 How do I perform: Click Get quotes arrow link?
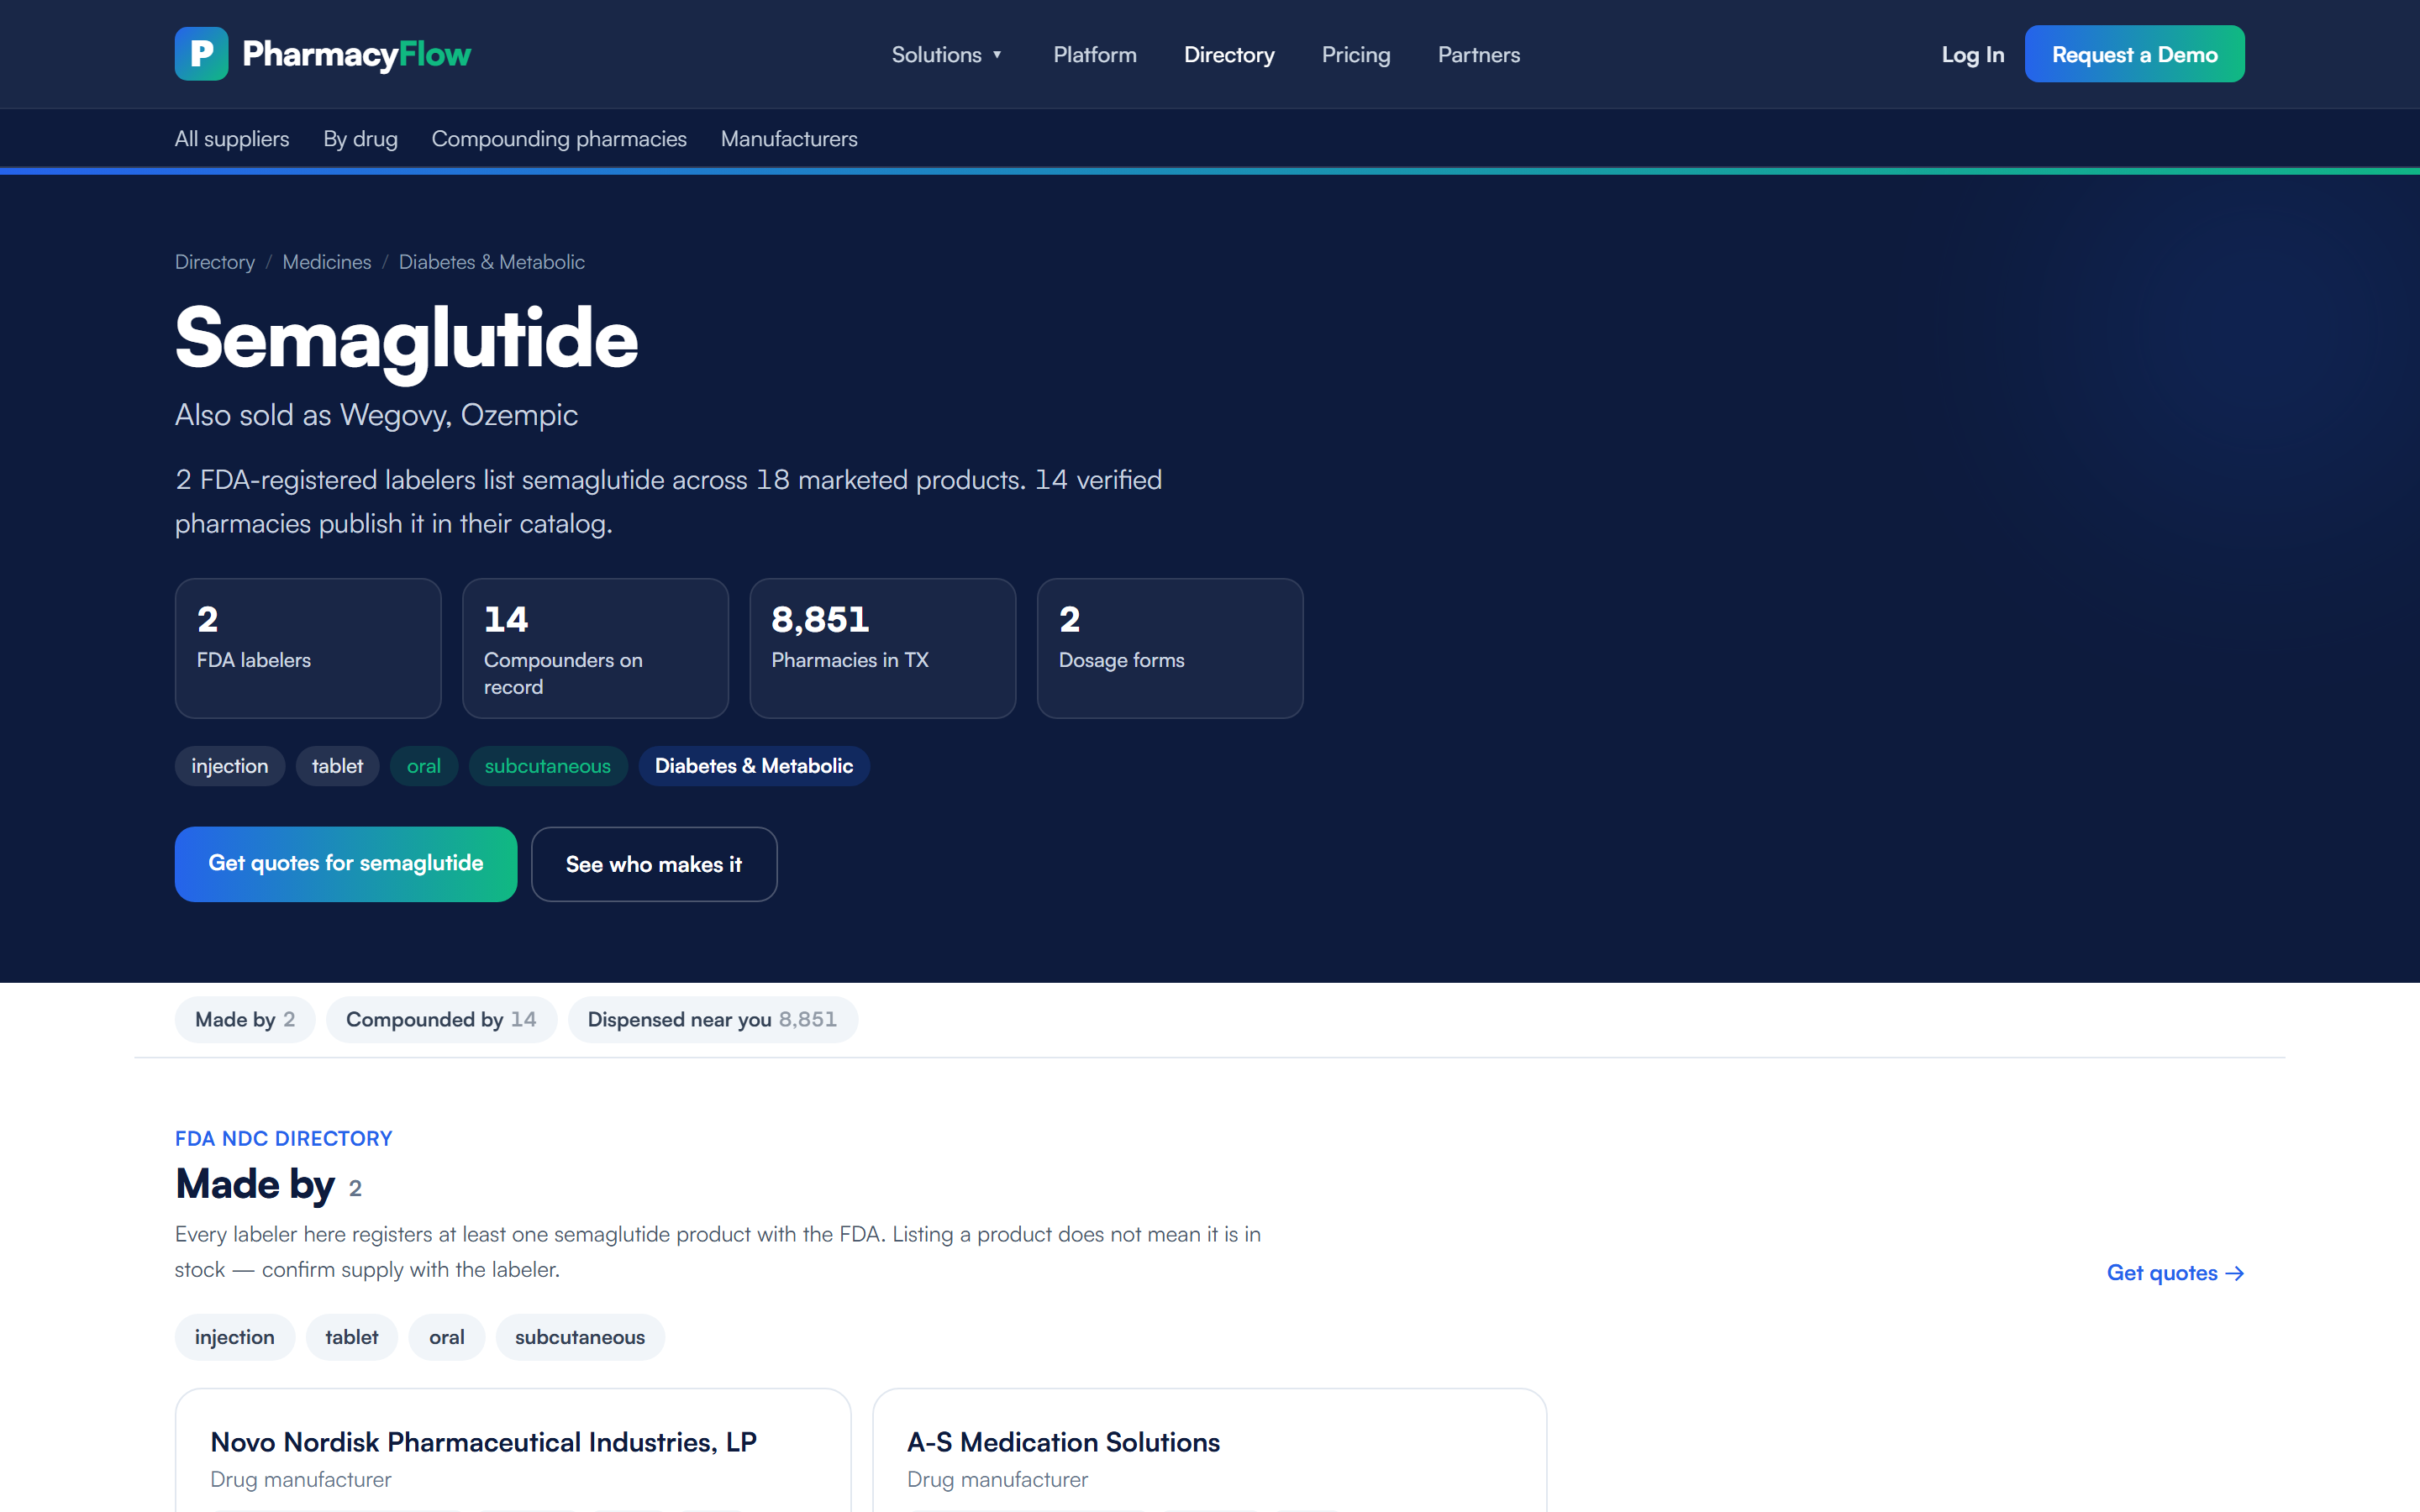click(2176, 1273)
